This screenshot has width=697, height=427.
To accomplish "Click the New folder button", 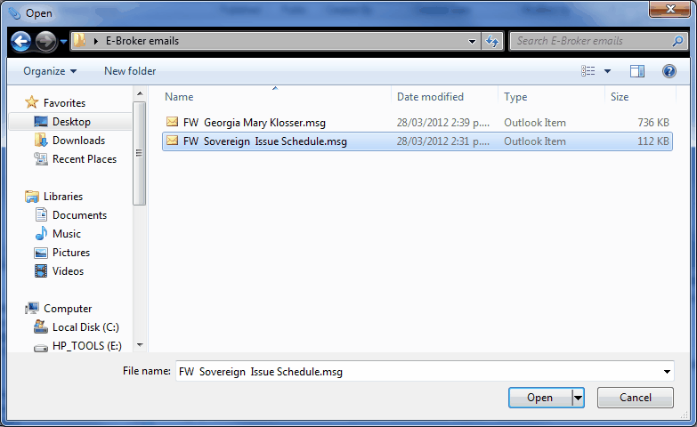I will click(130, 71).
